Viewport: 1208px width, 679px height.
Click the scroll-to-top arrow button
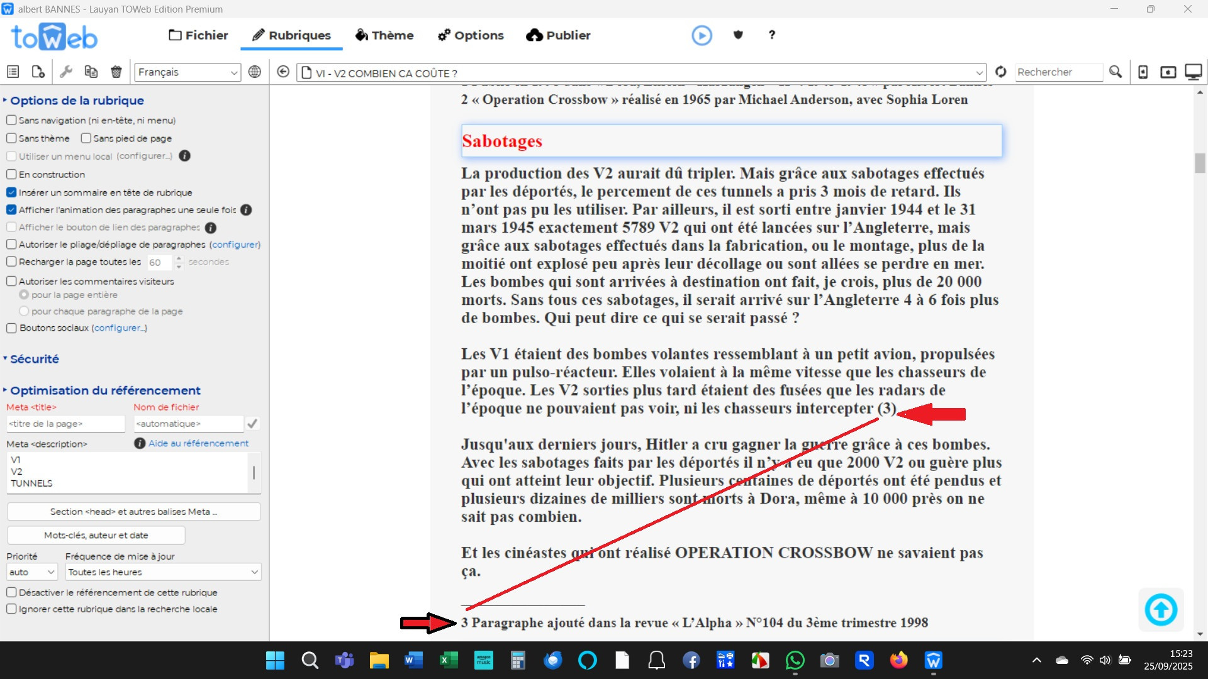pos(1161,609)
